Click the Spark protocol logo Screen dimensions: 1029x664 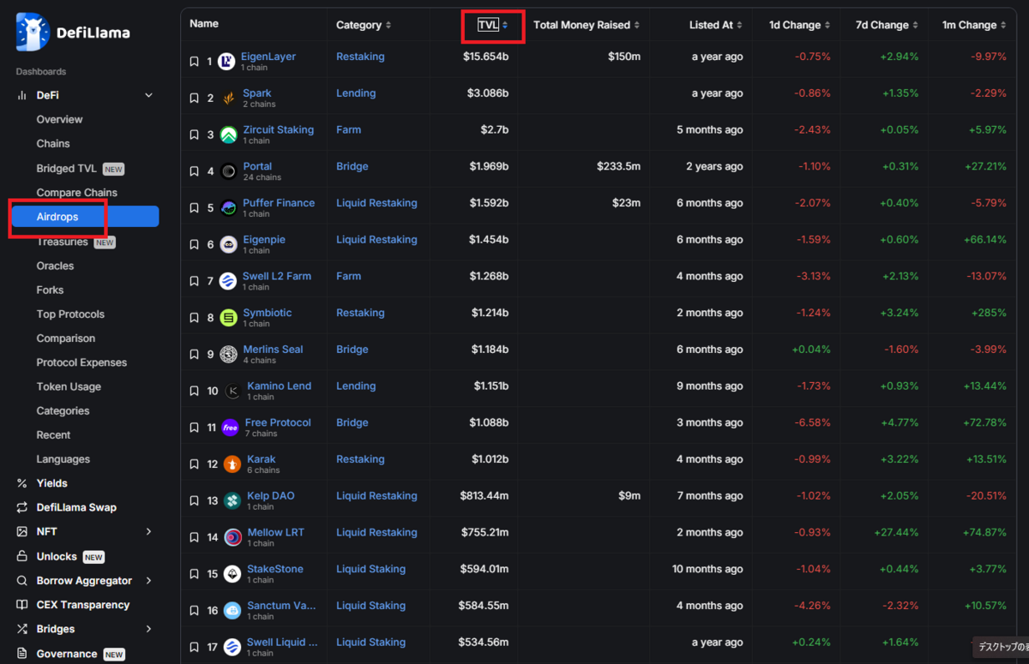228,99
